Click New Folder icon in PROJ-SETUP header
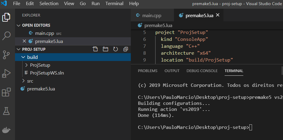Screen dimensions: 283x140 [105, 49]
